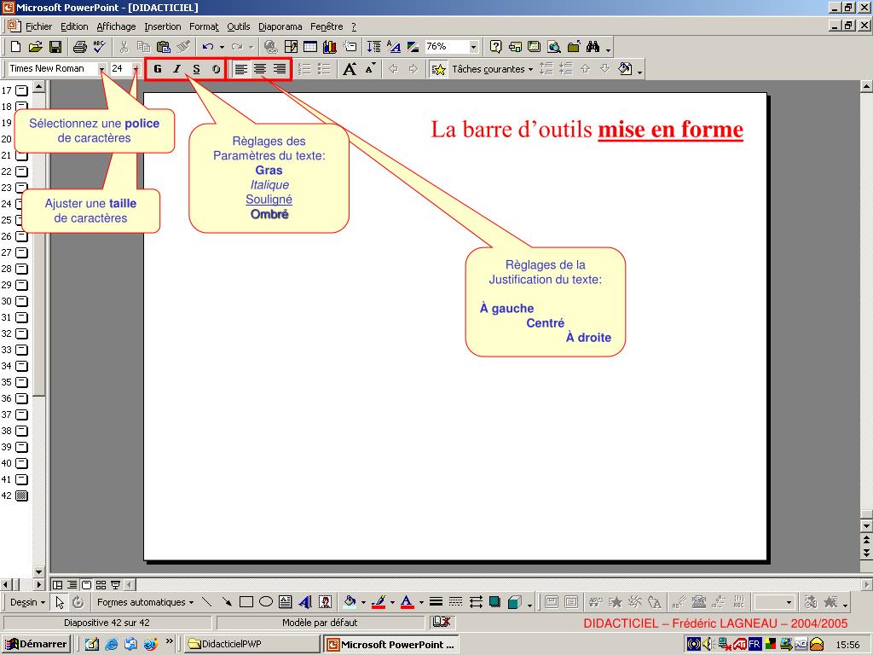873x655 pixels.
Task: Select the Free Rotate tool
Action: pyautogui.click(x=78, y=602)
